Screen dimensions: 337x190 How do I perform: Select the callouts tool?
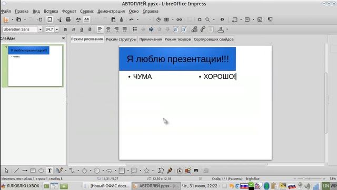134,170
